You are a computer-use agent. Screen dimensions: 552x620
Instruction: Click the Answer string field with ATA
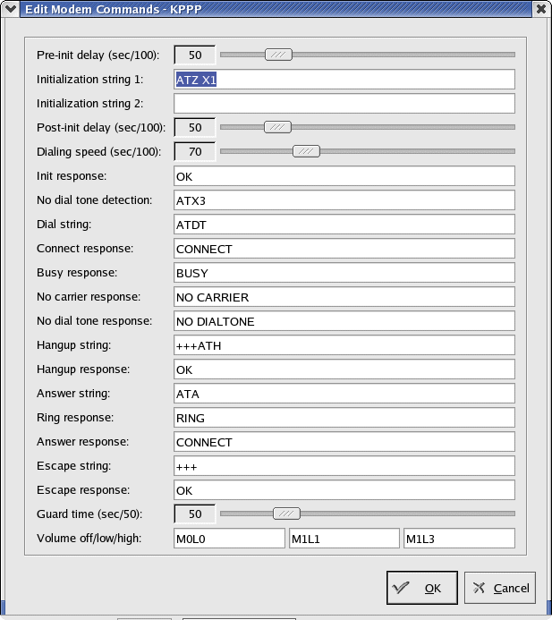344,394
